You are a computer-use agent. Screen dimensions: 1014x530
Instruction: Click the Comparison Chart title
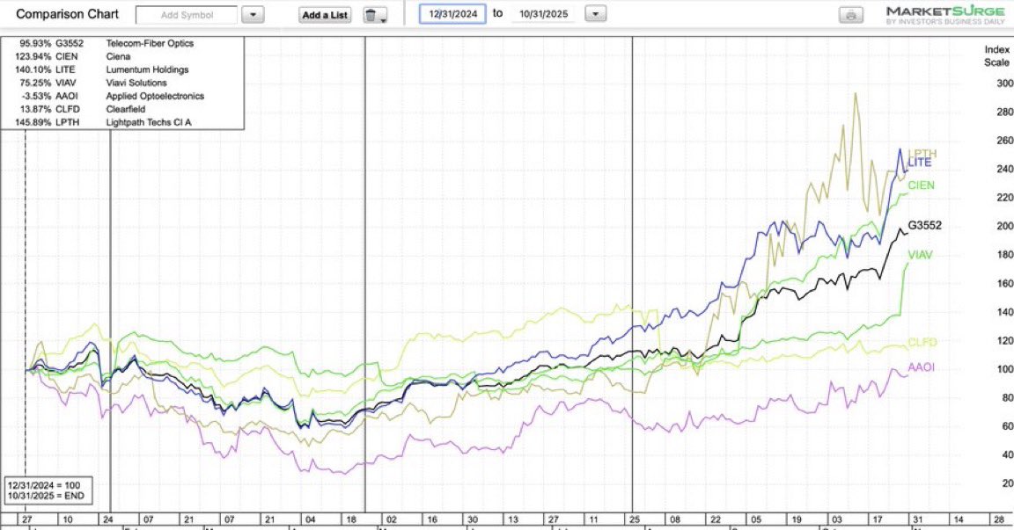point(67,14)
